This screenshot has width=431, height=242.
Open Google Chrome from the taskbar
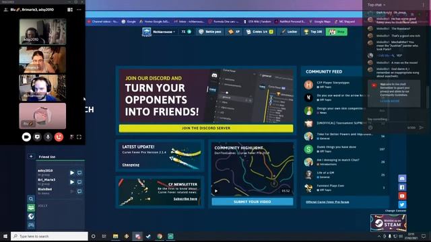coord(160,236)
